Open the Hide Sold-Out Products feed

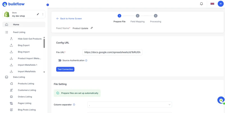pyautogui.click(x=30, y=39)
